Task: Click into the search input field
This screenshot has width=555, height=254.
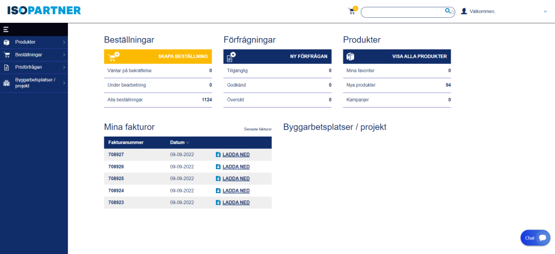Action: point(402,12)
